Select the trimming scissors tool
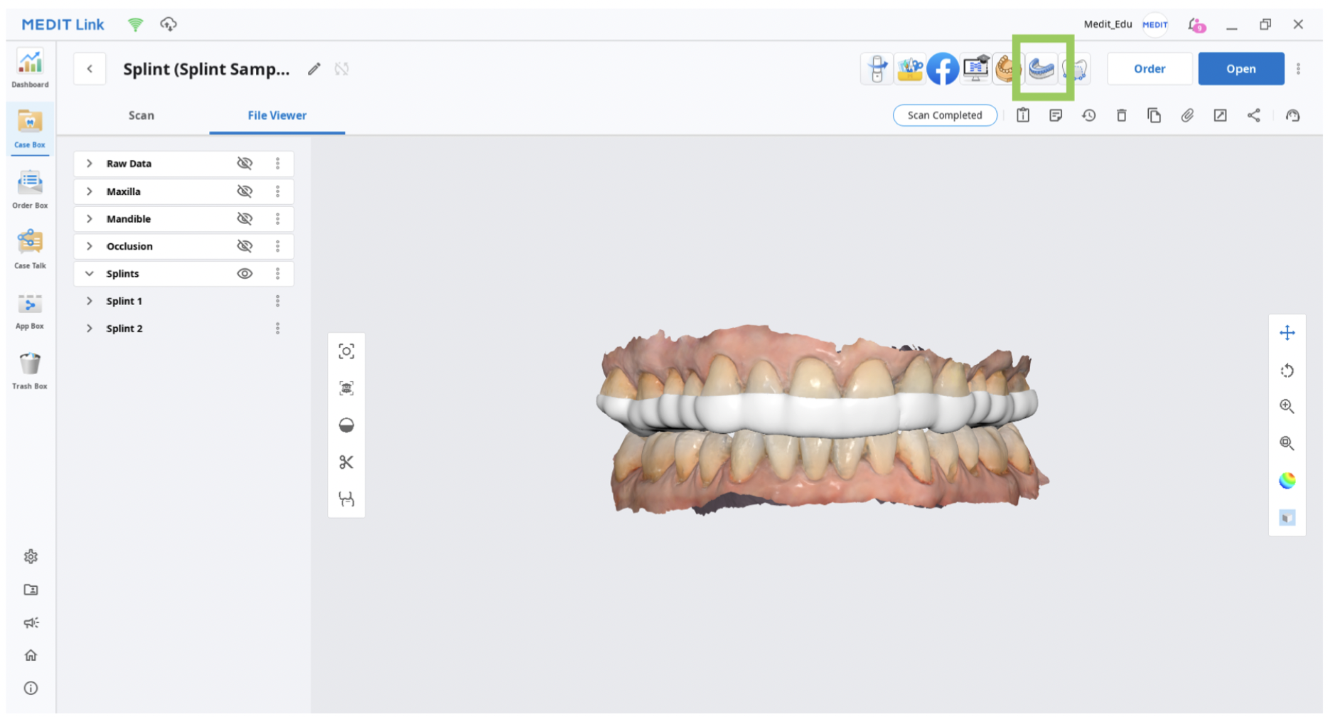Image resolution: width=1328 pixels, height=717 pixels. (346, 461)
